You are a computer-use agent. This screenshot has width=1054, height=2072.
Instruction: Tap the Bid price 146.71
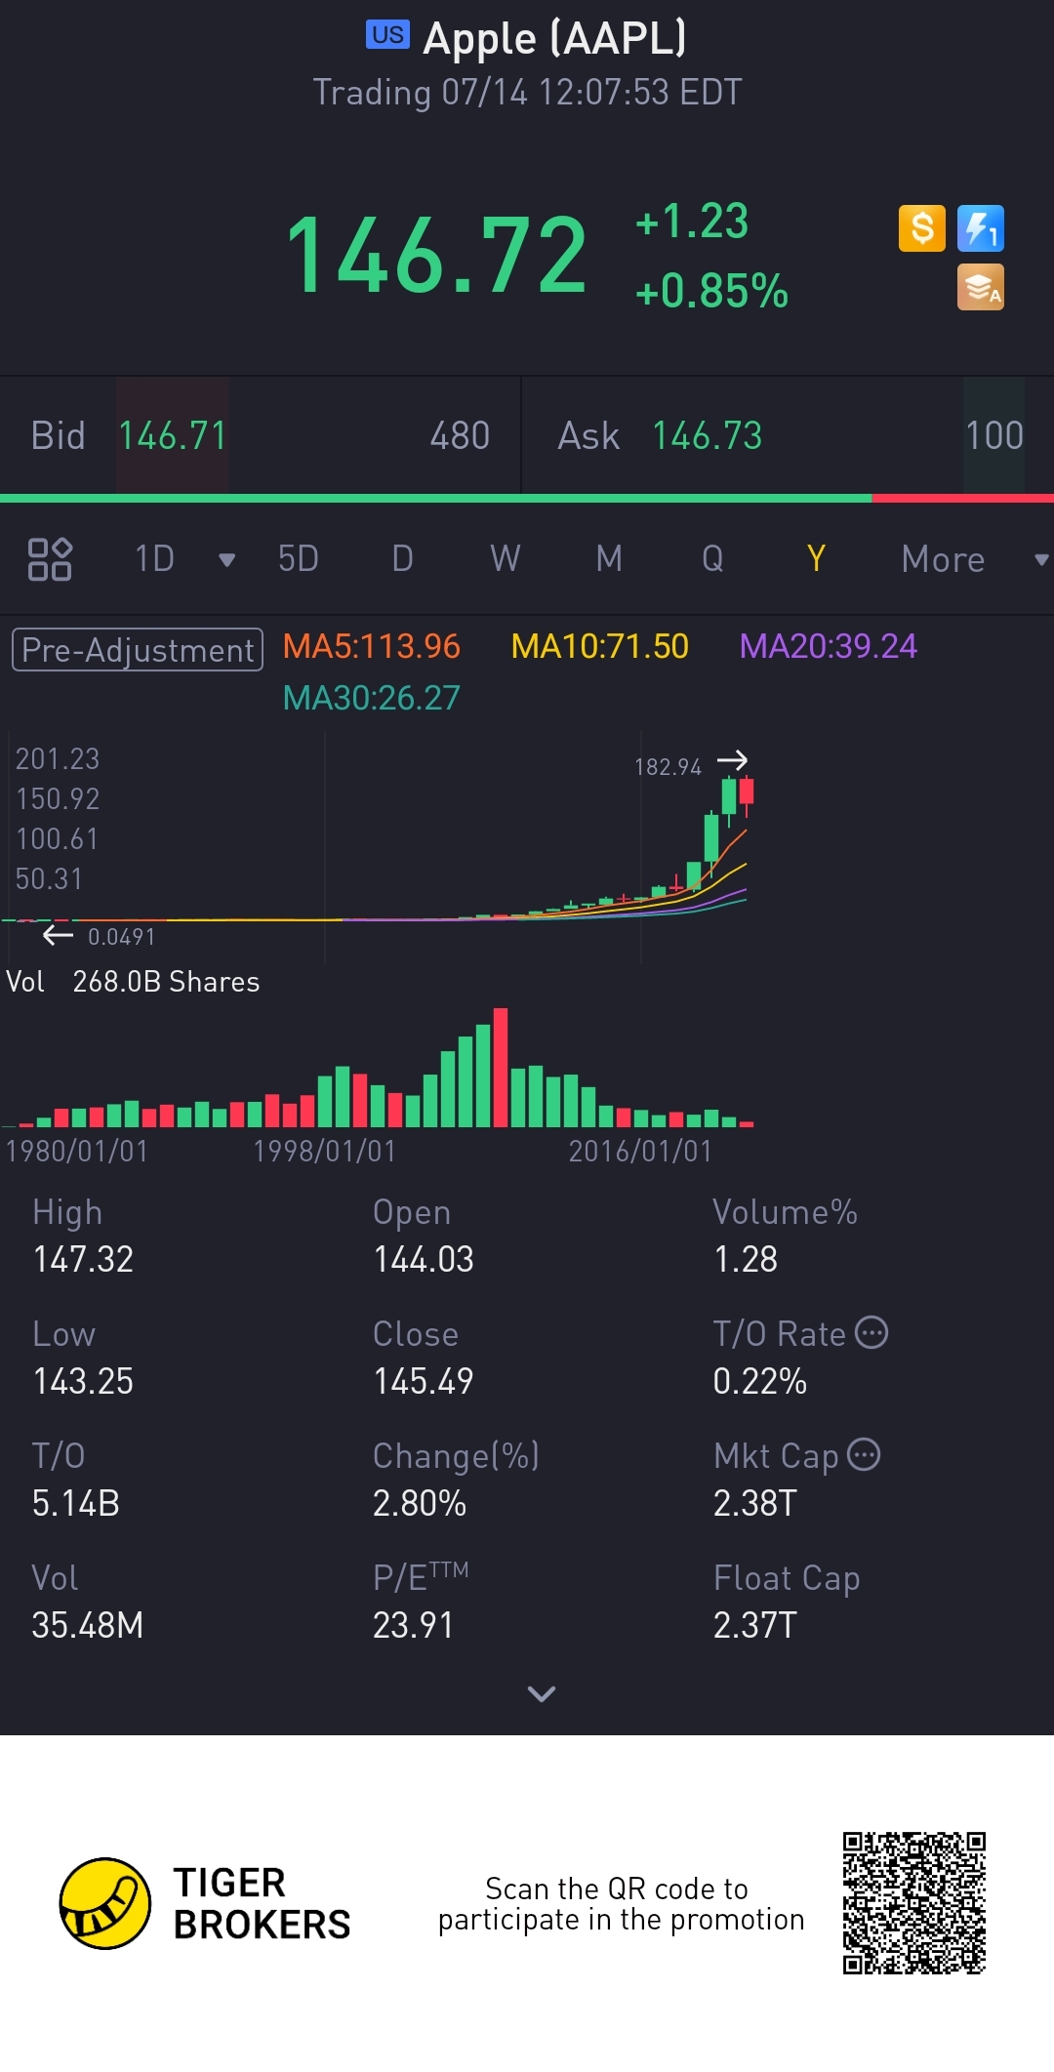pos(173,436)
